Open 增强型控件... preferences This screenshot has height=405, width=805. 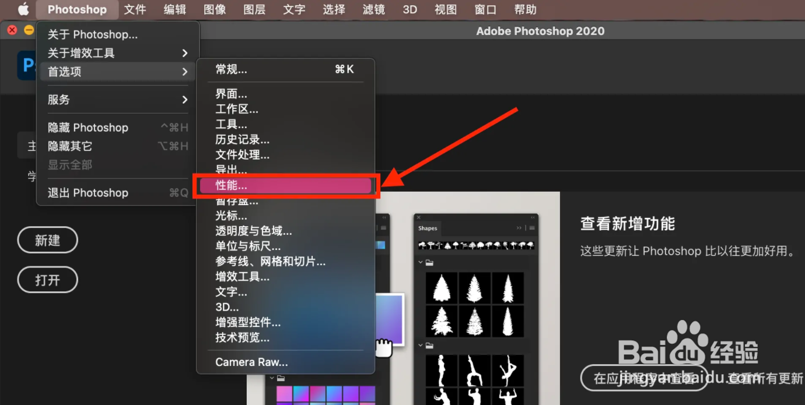coord(285,322)
